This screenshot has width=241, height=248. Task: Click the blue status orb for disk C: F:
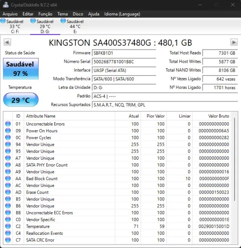tap(3, 21)
